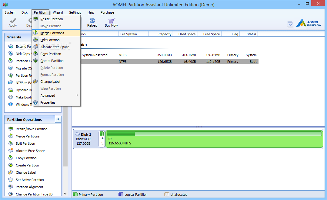Open the System menu
Viewport: 327px width, 200px height.
tap(10, 12)
